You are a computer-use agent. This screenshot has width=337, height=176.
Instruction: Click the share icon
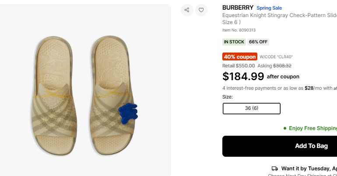(187, 10)
